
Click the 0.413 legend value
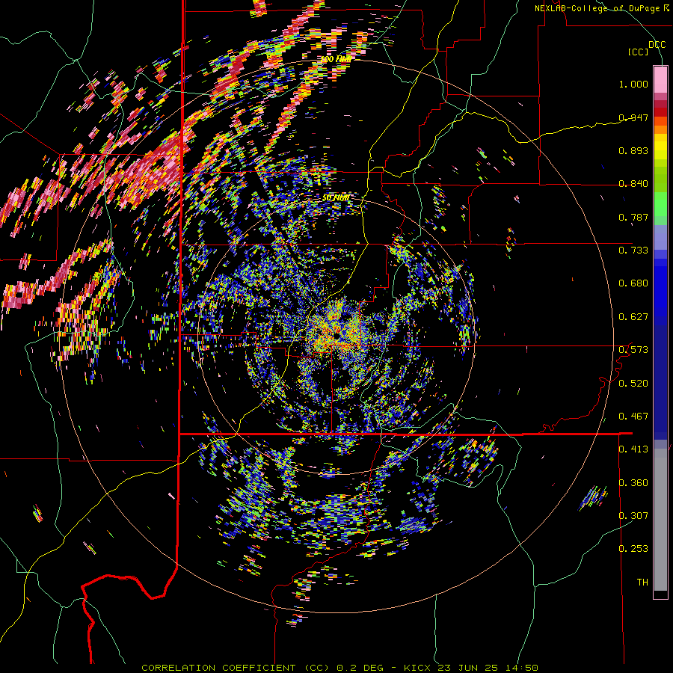(633, 449)
